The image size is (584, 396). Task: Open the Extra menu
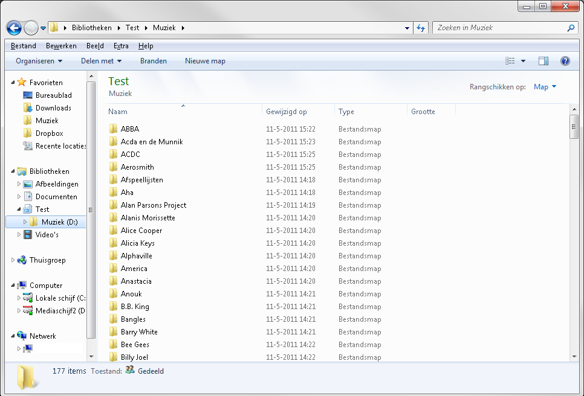(121, 46)
